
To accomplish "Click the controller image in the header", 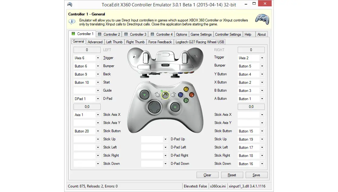I will 262,19.
